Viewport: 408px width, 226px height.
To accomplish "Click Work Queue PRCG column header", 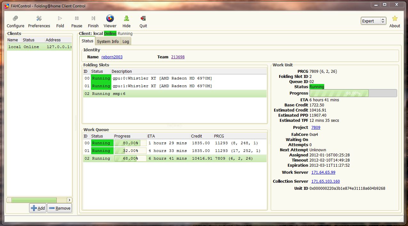I will [240, 136].
